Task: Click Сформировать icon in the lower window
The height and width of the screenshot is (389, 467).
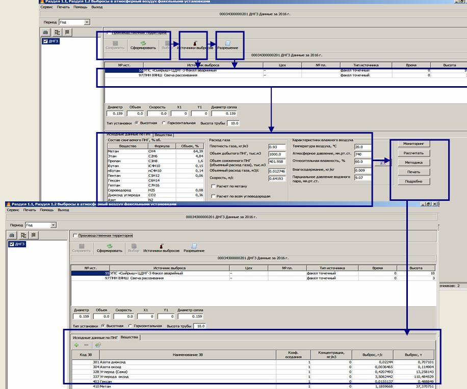Action: click(x=110, y=247)
